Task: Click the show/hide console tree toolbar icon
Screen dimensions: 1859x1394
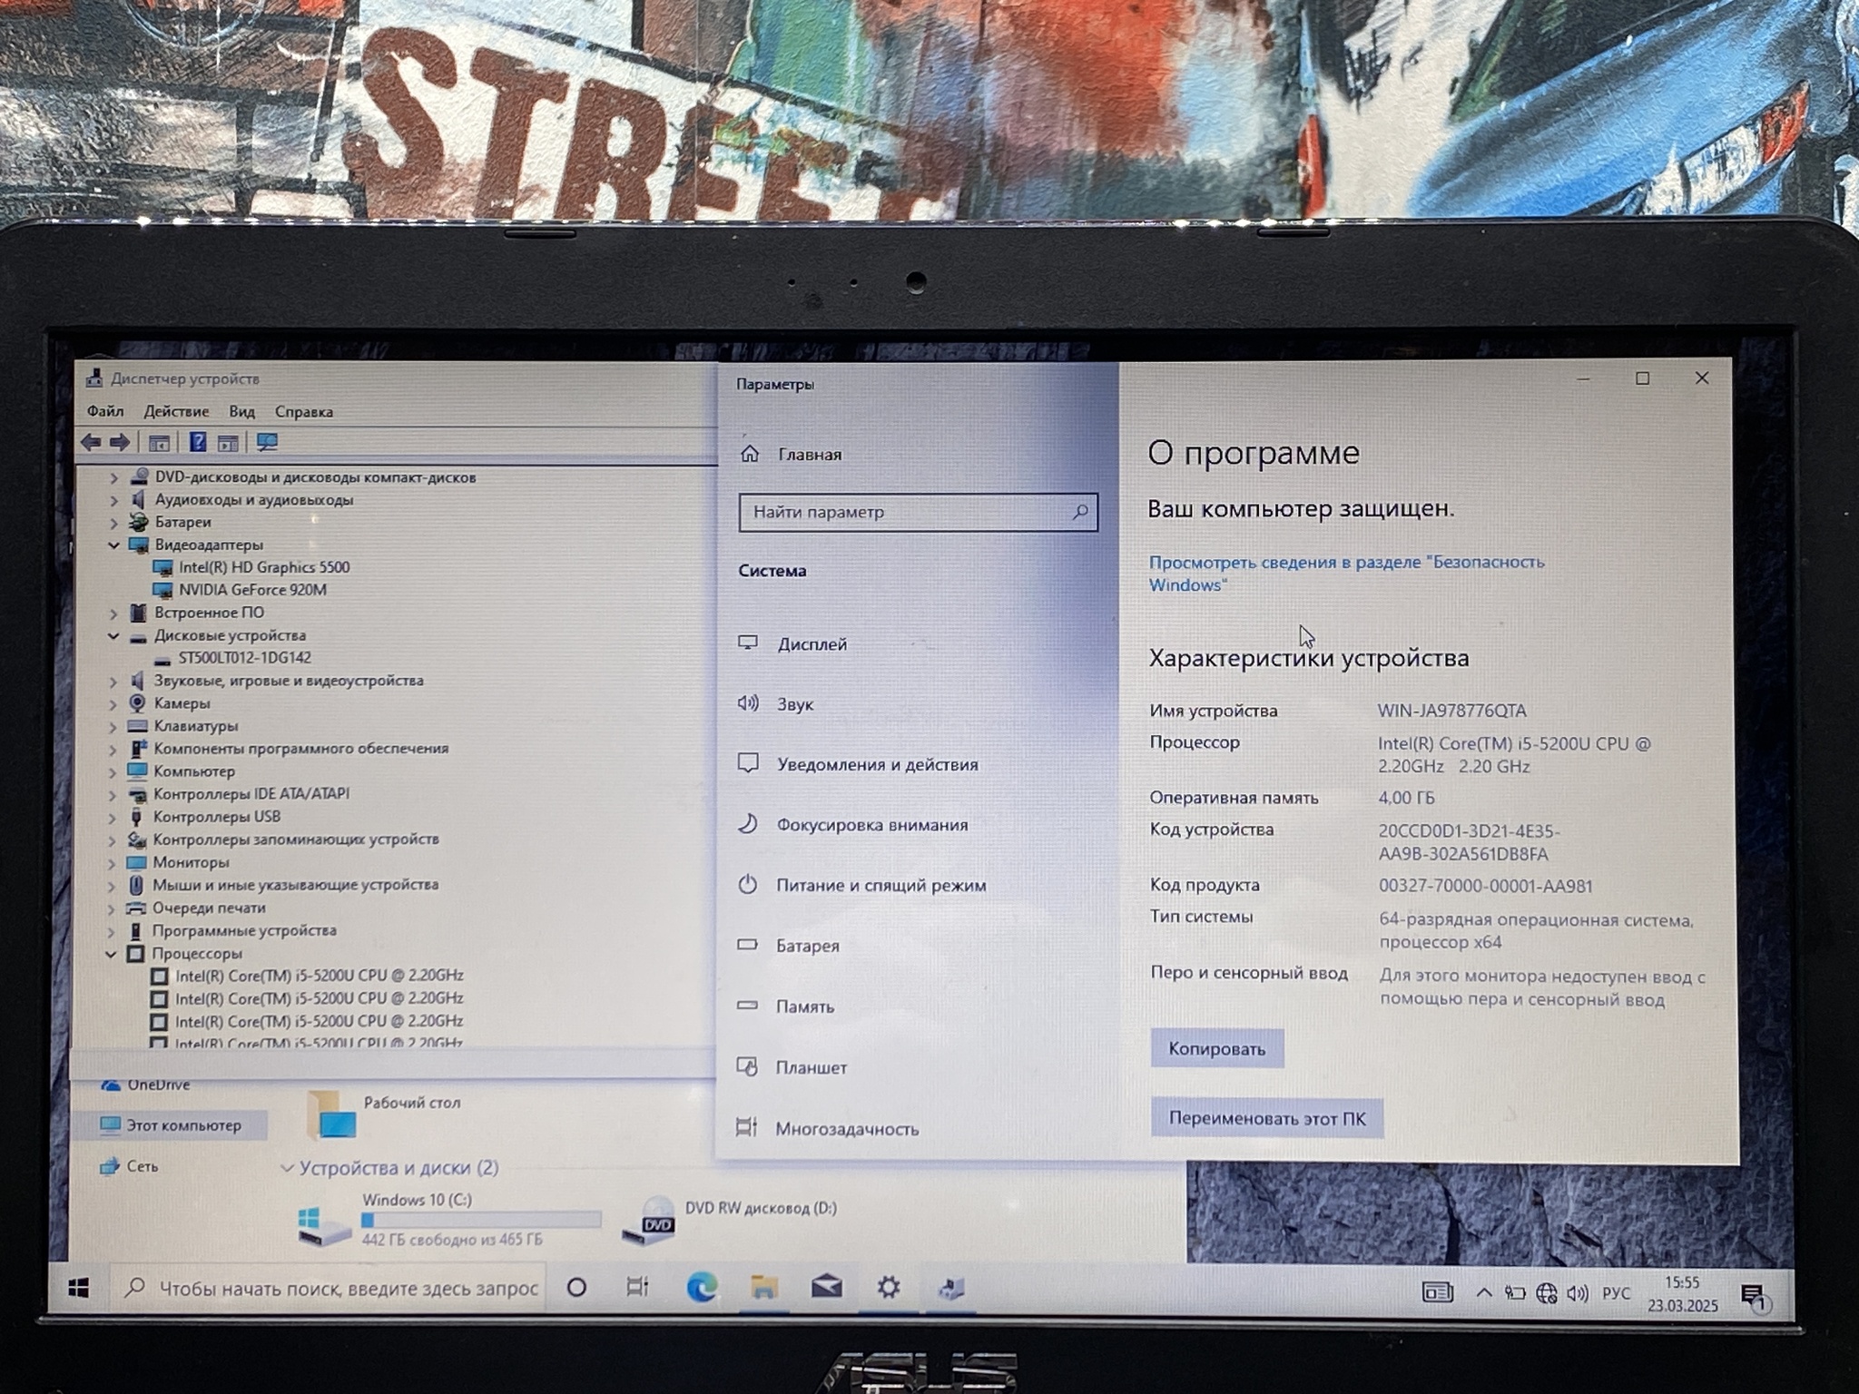Action: 159,443
